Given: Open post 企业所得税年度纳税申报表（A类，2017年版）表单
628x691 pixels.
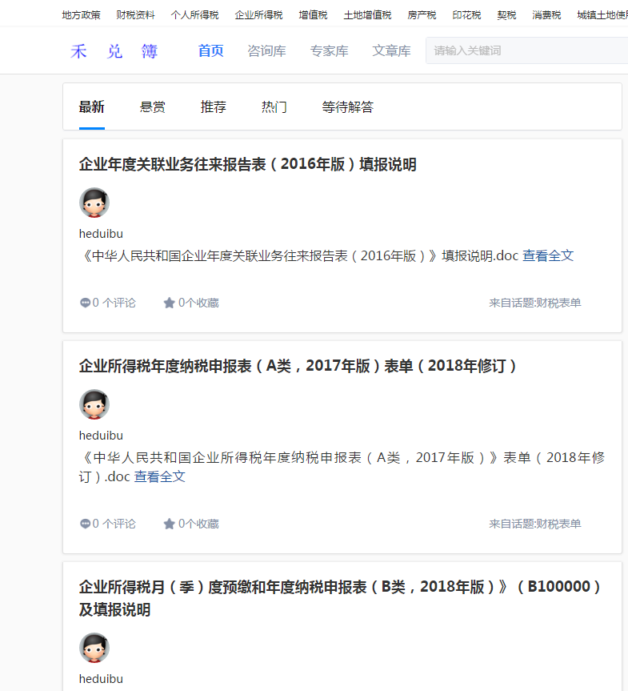Looking at the screenshot, I should coord(298,366).
